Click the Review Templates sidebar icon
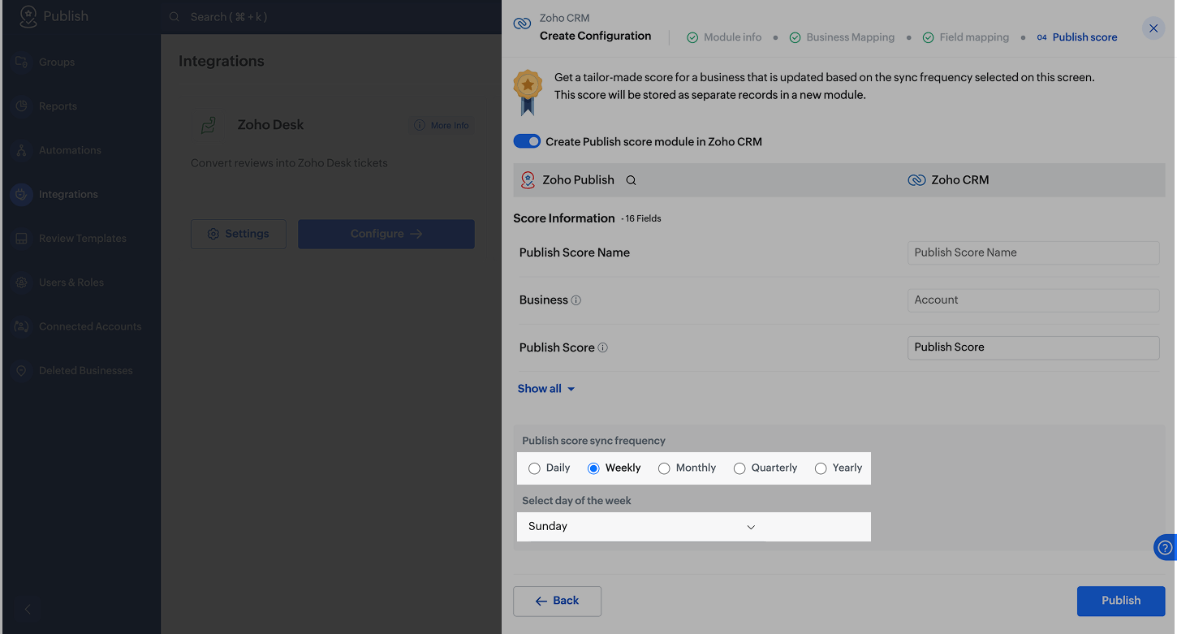Viewport: 1177px width, 634px height. 21,239
